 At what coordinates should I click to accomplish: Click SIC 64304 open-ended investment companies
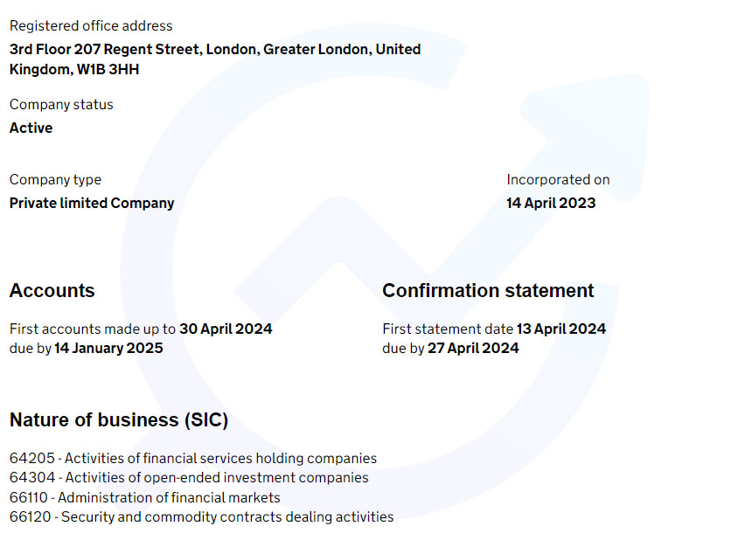[x=189, y=477]
